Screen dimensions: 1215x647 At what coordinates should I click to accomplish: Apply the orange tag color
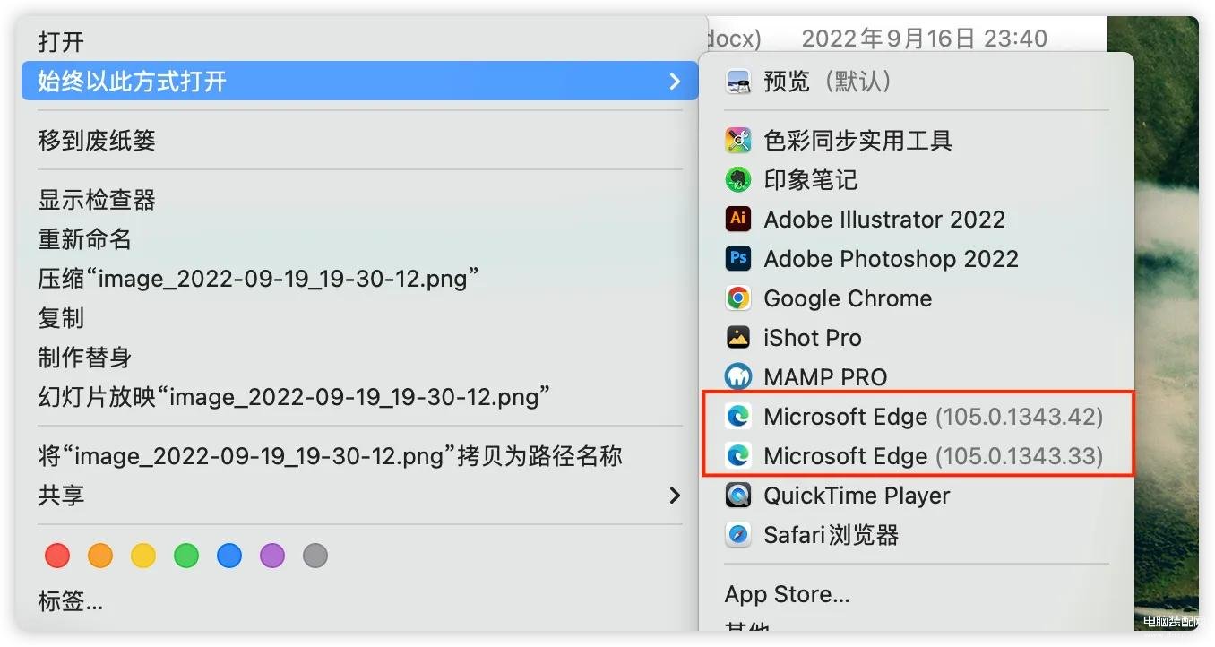100,556
